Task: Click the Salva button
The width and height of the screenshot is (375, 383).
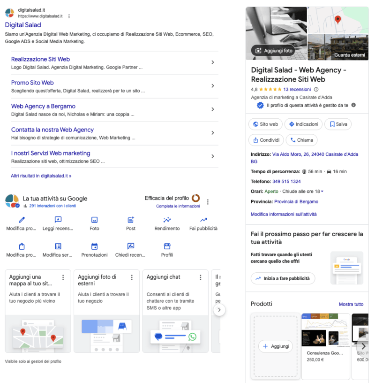Action: (x=338, y=124)
